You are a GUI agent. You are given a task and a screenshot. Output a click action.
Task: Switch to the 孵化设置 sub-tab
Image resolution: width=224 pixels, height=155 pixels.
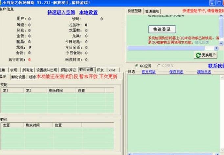18,77
